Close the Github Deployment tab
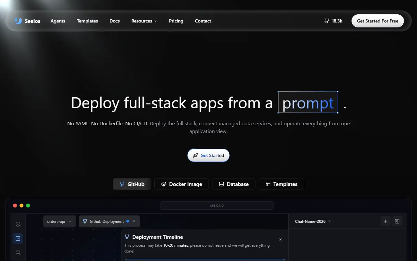Image resolution: width=417 pixels, height=261 pixels. pos(134,221)
